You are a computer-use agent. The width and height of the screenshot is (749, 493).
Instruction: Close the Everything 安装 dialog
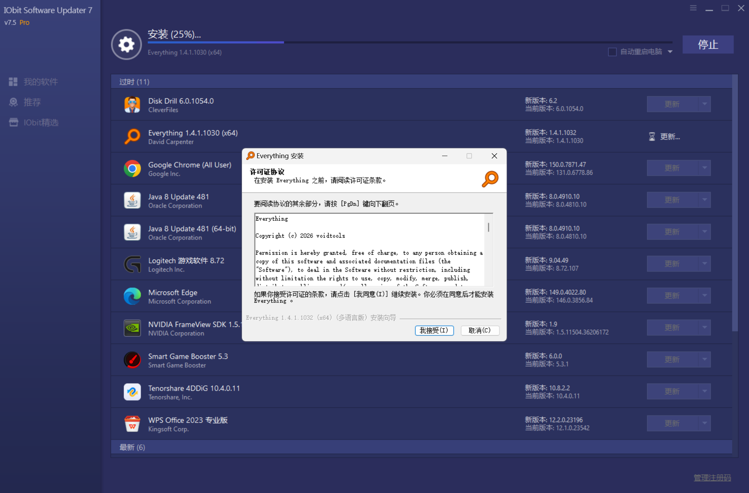tap(494, 156)
